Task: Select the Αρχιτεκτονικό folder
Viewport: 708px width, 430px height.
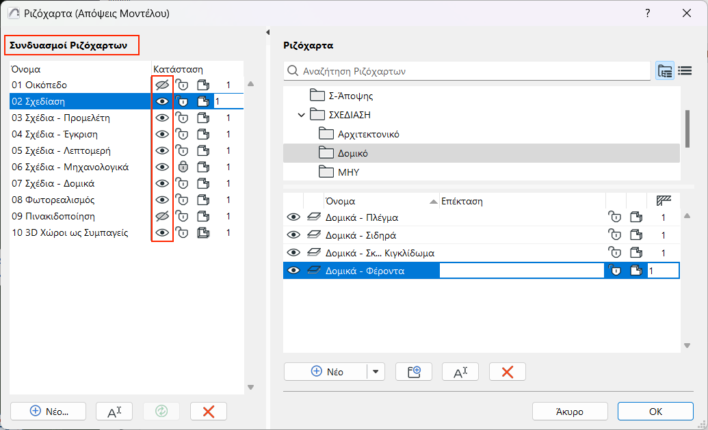Action: click(x=368, y=134)
